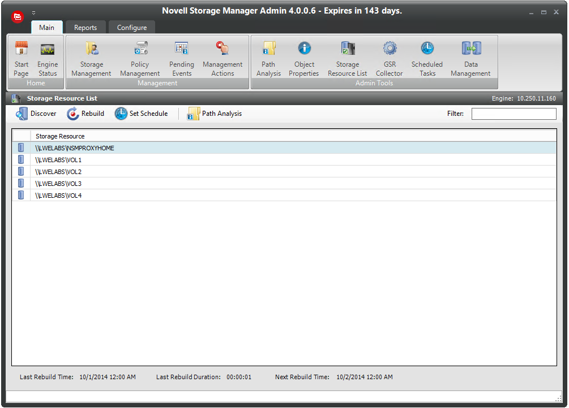Open Management Actions in the ribbon

[223, 59]
